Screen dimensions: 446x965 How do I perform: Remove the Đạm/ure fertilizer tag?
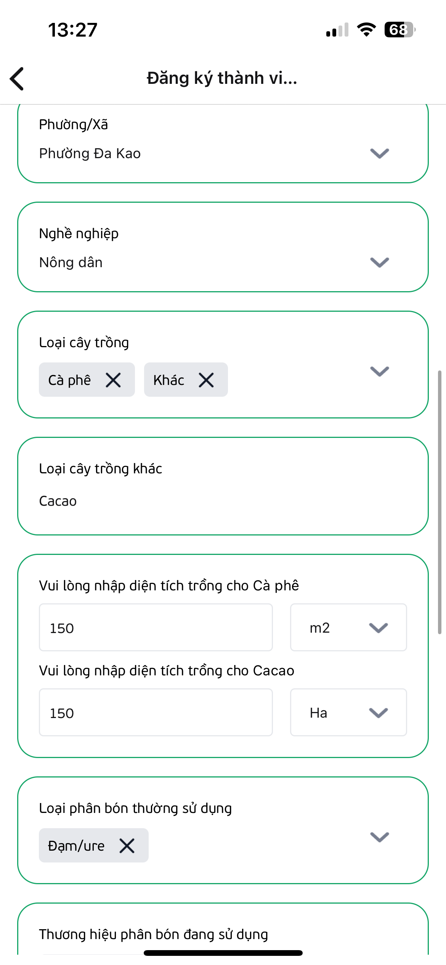point(127,846)
